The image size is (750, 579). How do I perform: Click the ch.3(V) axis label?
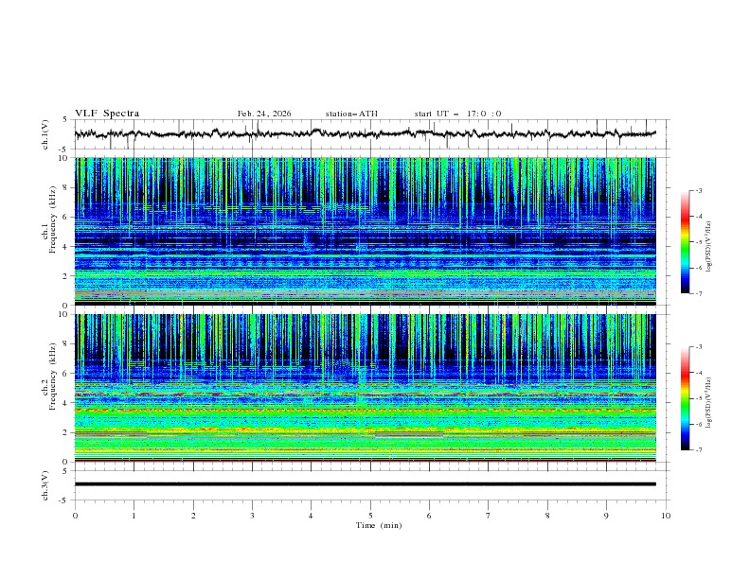tap(45, 484)
